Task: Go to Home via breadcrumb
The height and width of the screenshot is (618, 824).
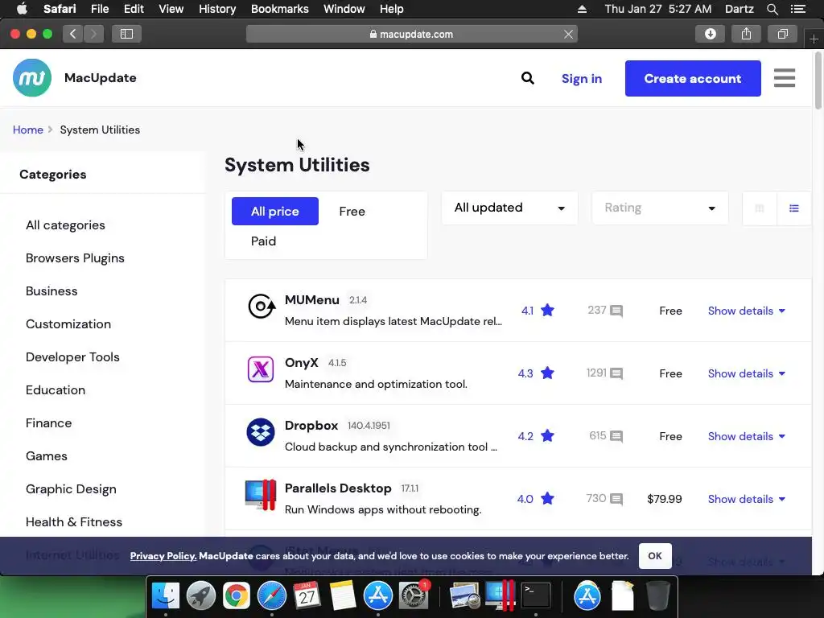Action: coord(28,130)
